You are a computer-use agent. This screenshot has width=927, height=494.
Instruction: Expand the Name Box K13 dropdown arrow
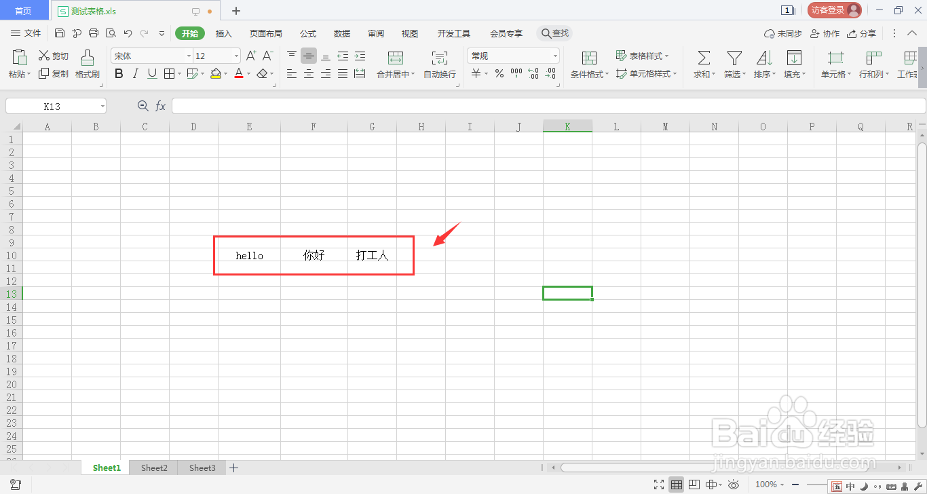pos(102,106)
